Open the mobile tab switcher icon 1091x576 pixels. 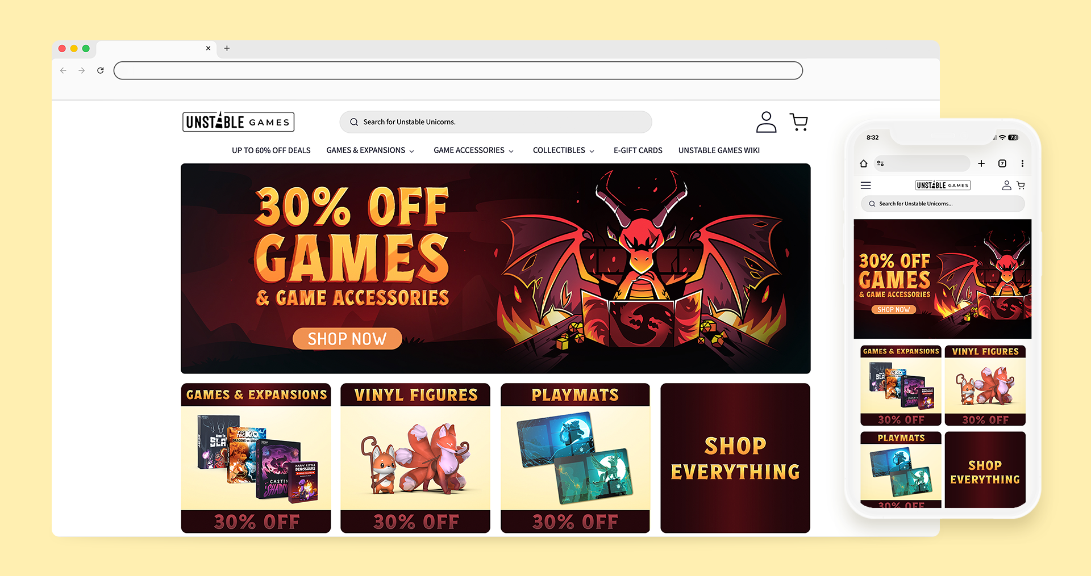tap(1002, 163)
